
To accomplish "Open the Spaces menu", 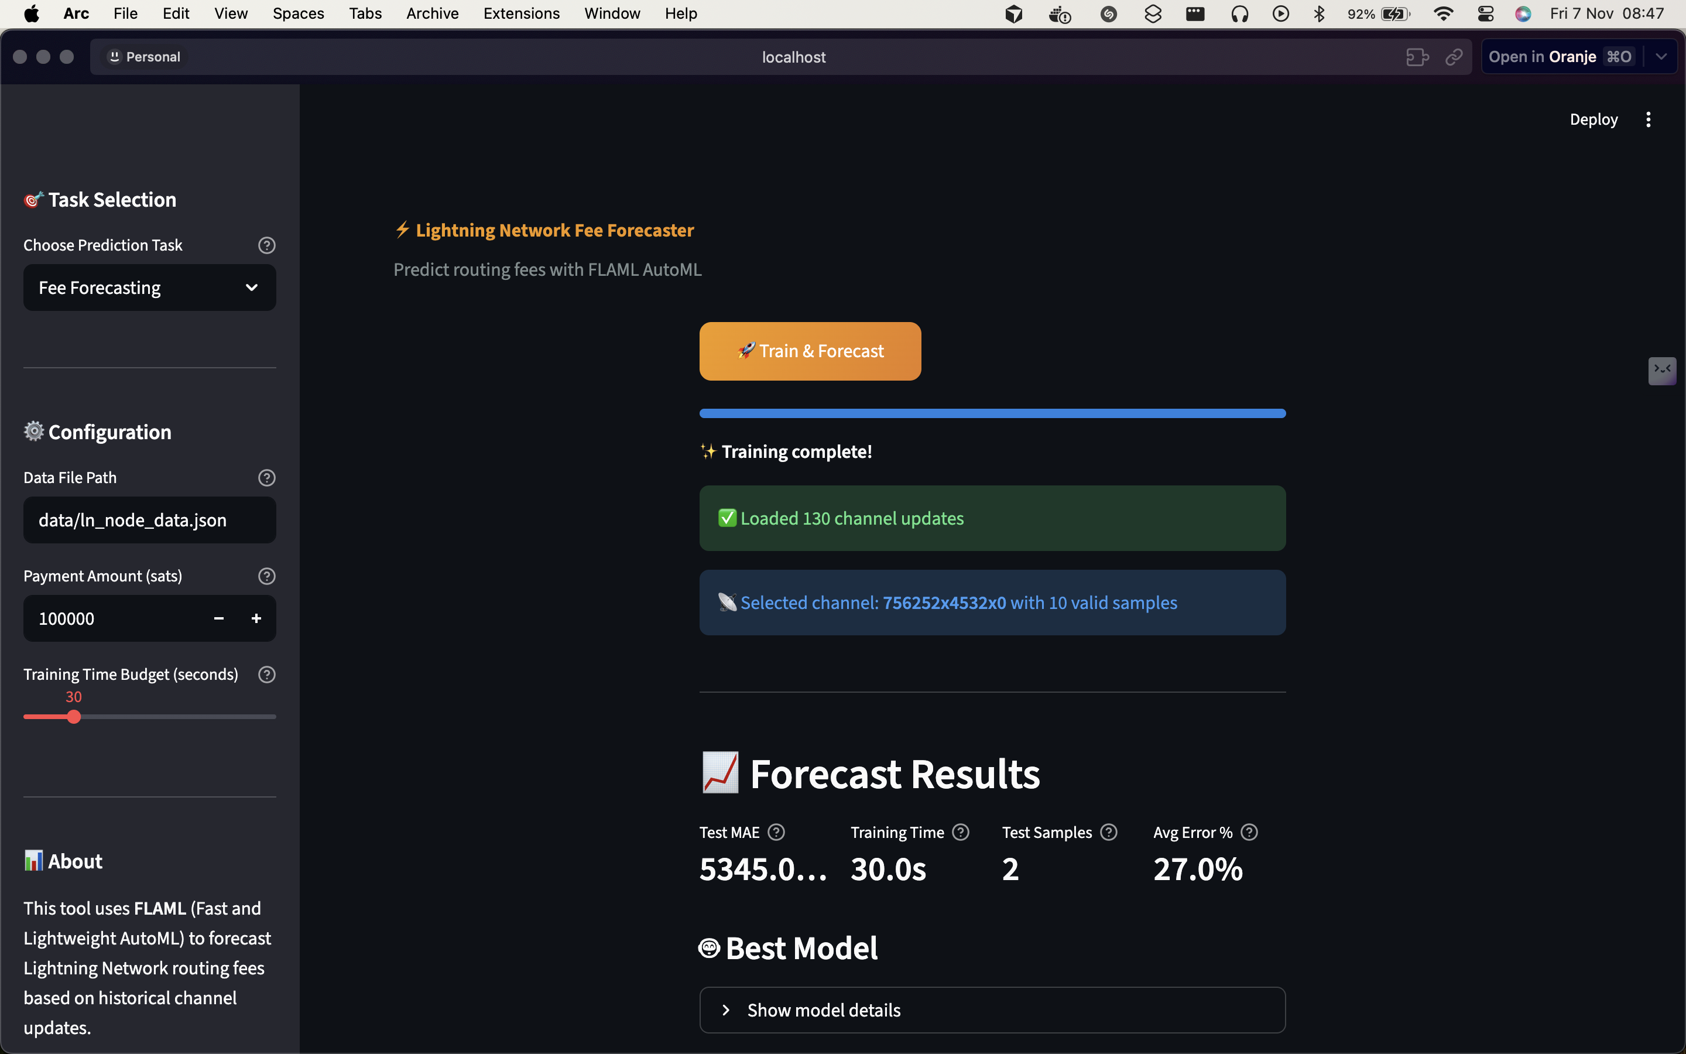I will point(298,14).
